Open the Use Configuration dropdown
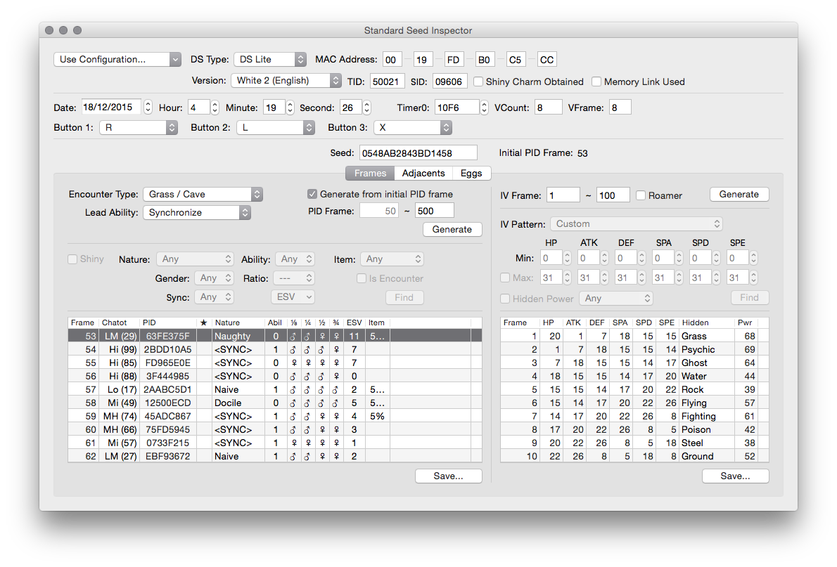This screenshot has width=837, height=567. (117, 60)
